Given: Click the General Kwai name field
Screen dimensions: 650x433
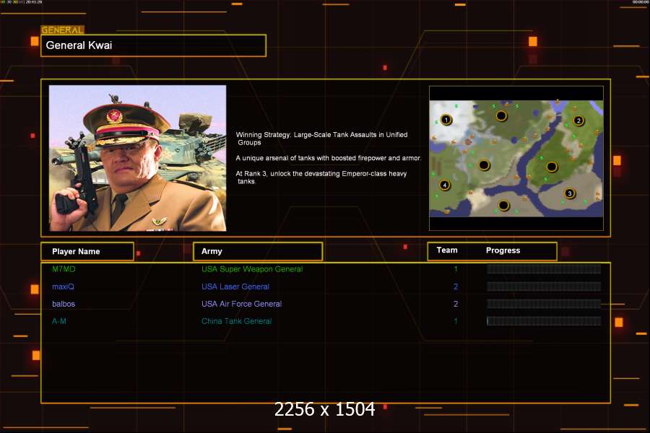Looking at the screenshot, I should point(153,45).
